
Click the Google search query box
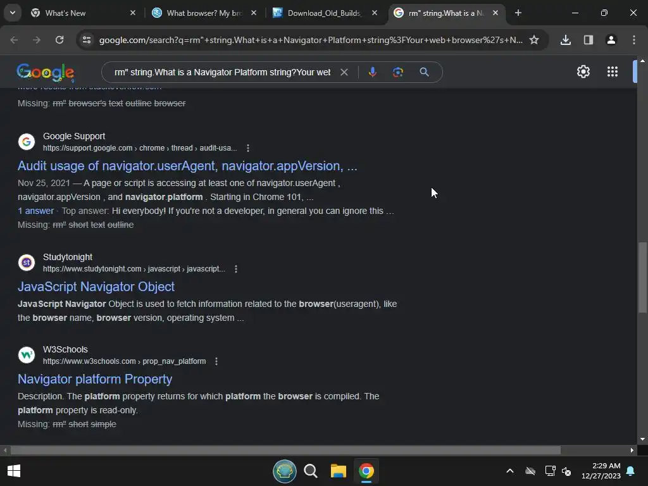coord(222,72)
